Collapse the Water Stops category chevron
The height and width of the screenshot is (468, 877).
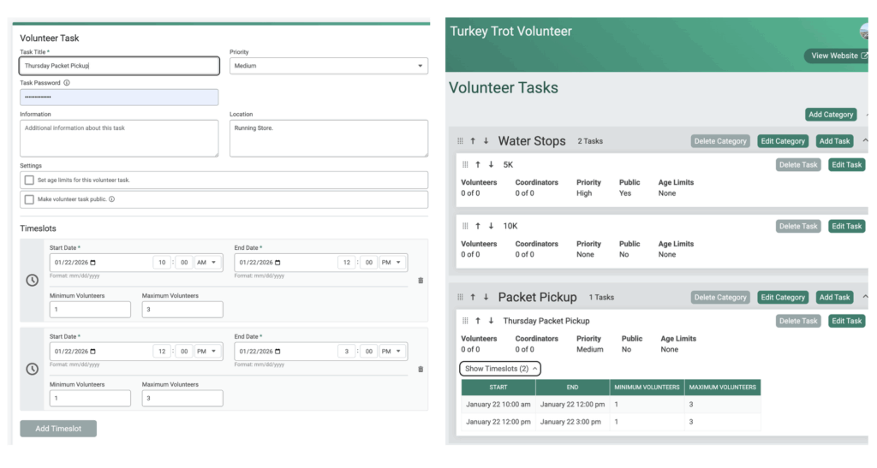coord(865,141)
